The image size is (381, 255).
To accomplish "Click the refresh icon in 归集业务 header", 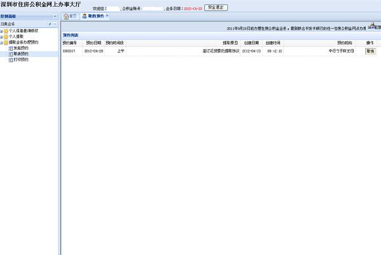I will 50,24.
